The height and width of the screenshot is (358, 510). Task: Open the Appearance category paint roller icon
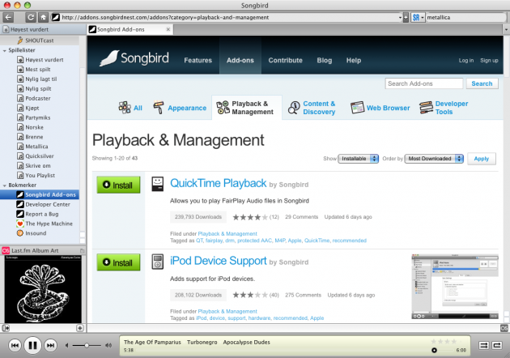point(159,108)
